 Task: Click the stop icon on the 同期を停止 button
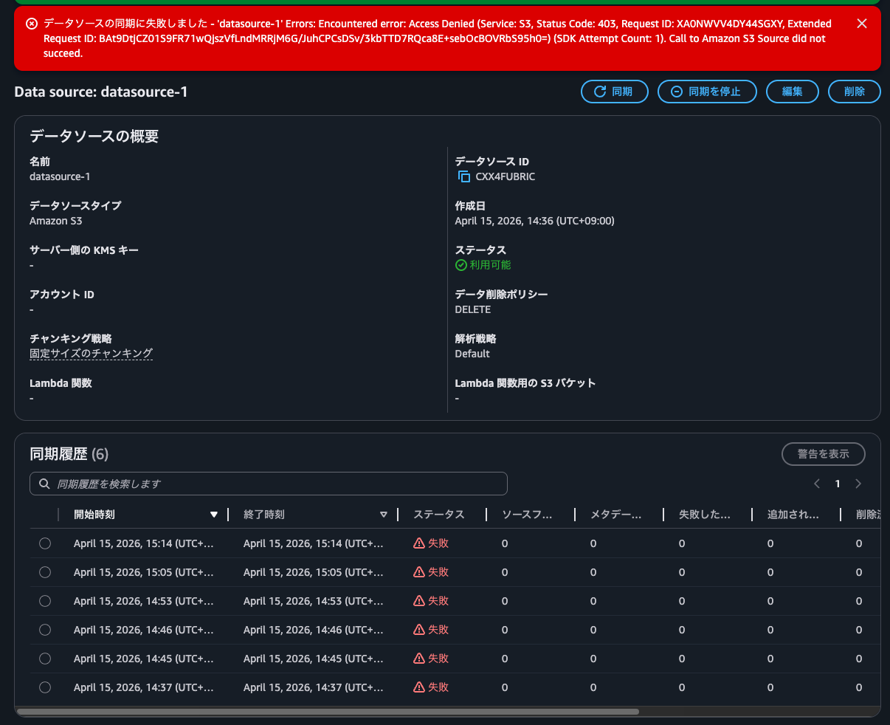click(676, 92)
